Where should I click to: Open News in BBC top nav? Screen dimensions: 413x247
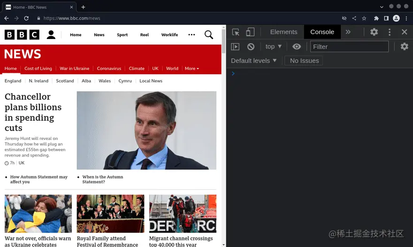[99, 35]
